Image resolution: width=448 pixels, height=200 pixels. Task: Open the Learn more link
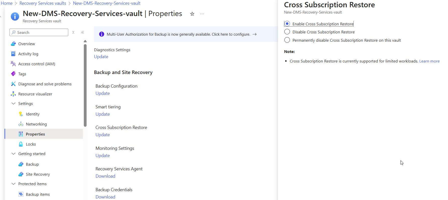point(429,61)
